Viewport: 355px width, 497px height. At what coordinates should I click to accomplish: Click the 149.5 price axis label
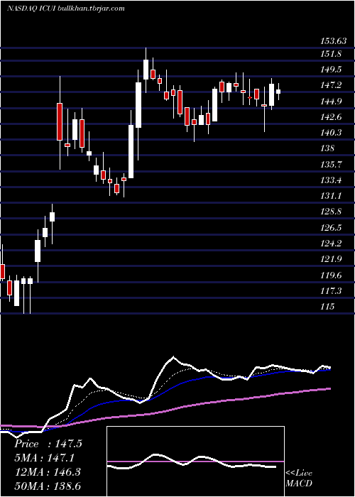[331, 70]
